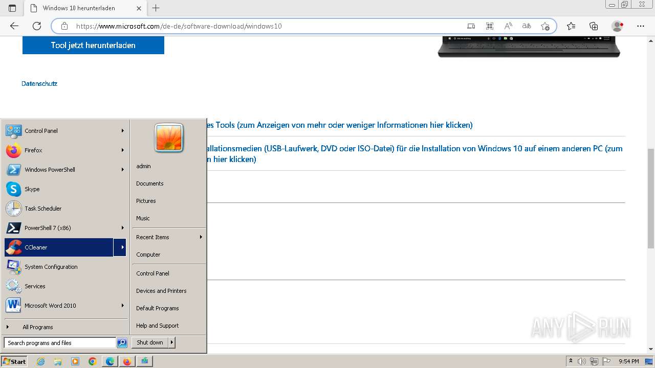655x368 pixels.
Task: Open the right-column Control Panel entry
Action: point(169,273)
